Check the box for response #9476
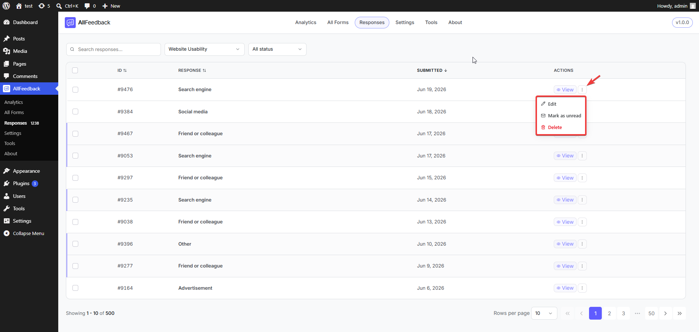699x332 pixels. [75, 90]
